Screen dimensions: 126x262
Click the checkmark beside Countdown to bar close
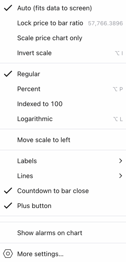tap(8, 191)
